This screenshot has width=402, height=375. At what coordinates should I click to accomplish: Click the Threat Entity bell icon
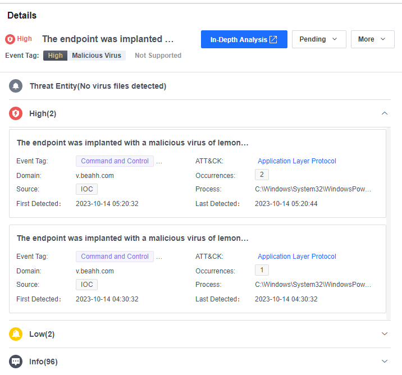(x=16, y=86)
